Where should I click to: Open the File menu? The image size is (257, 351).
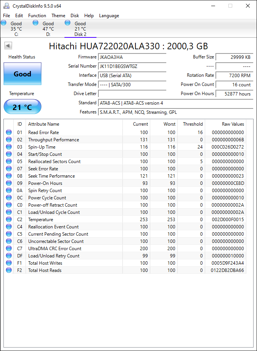click(x=6, y=15)
